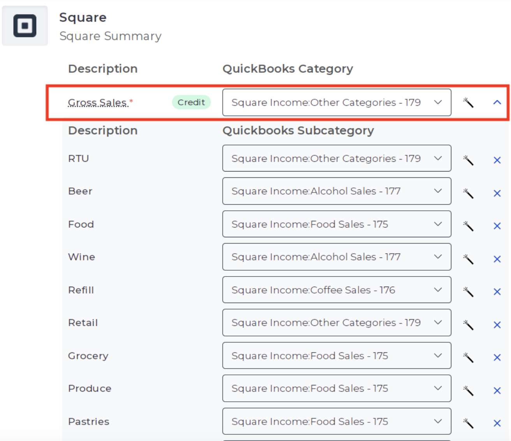Click the Square heading title
The image size is (511, 441).
(83, 17)
